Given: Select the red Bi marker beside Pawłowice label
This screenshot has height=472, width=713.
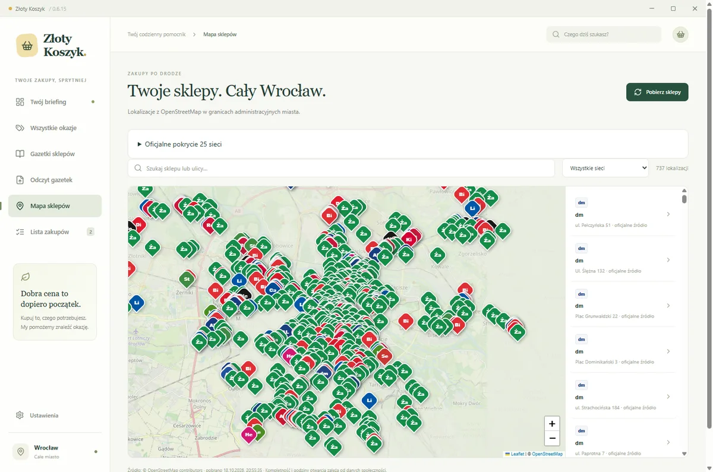Looking at the screenshot, I should [x=461, y=194].
